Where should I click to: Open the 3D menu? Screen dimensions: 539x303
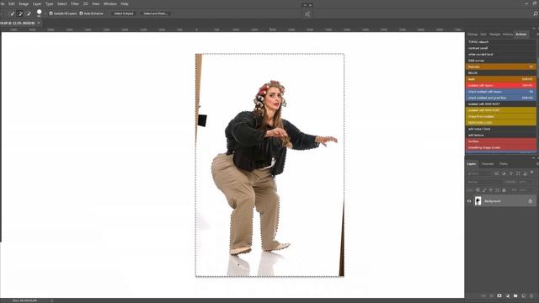(86, 3)
